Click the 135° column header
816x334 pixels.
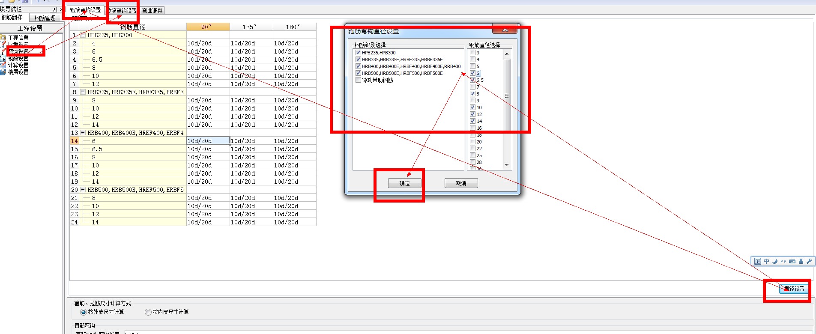pyautogui.click(x=251, y=27)
